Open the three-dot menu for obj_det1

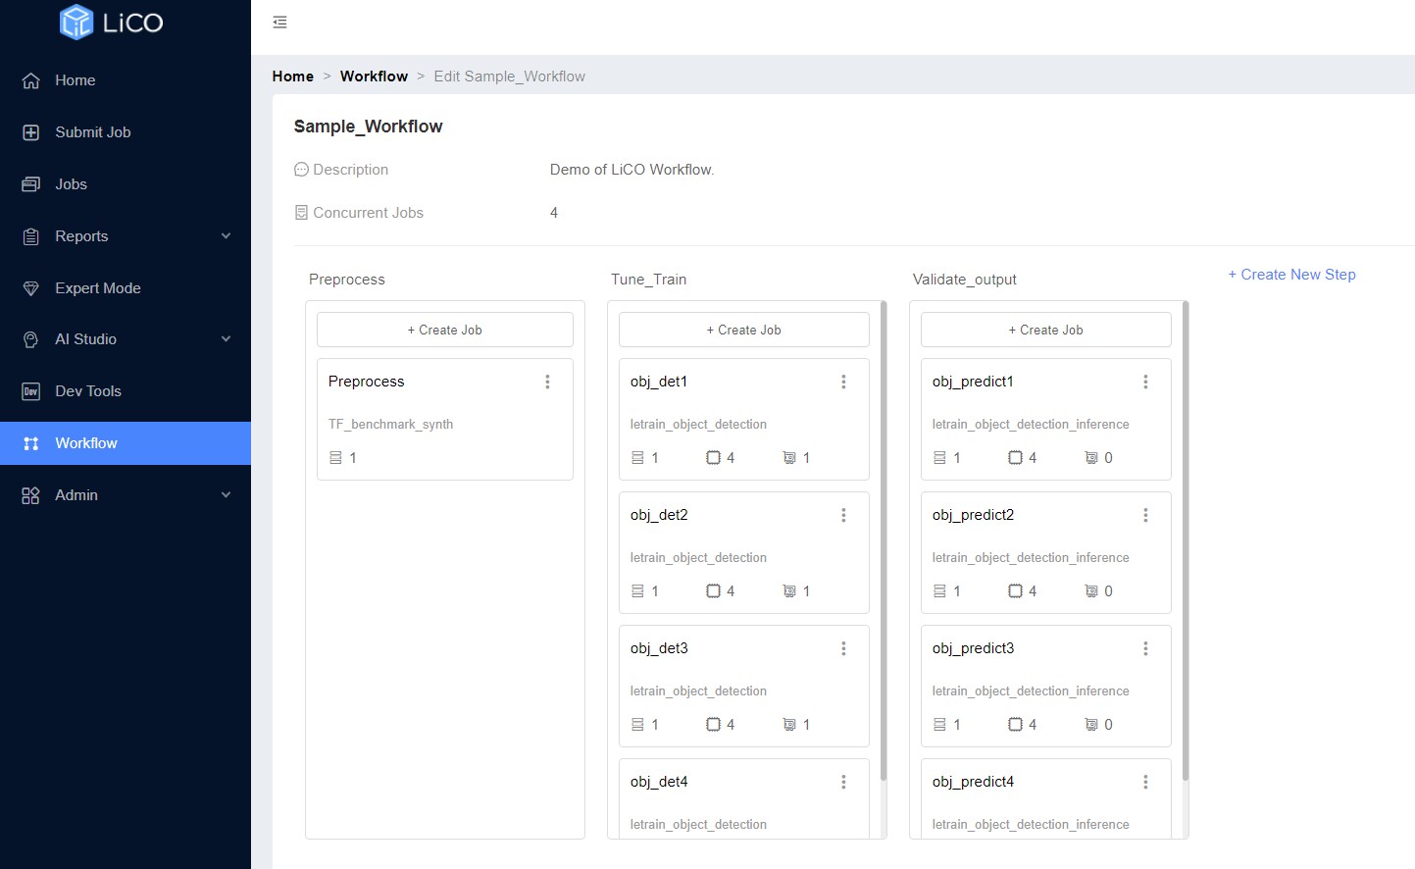[843, 382]
